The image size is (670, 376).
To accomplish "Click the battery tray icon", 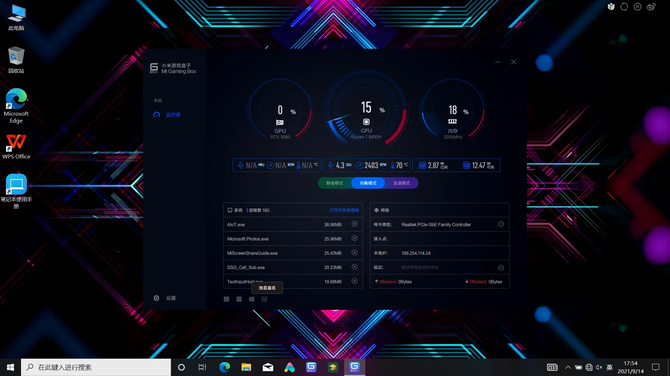I will (x=579, y=367).
